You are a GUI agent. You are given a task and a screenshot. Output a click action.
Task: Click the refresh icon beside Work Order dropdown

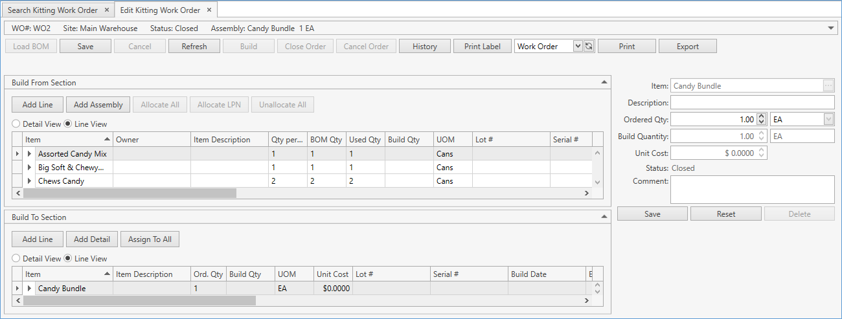click(x=589, y=47)
